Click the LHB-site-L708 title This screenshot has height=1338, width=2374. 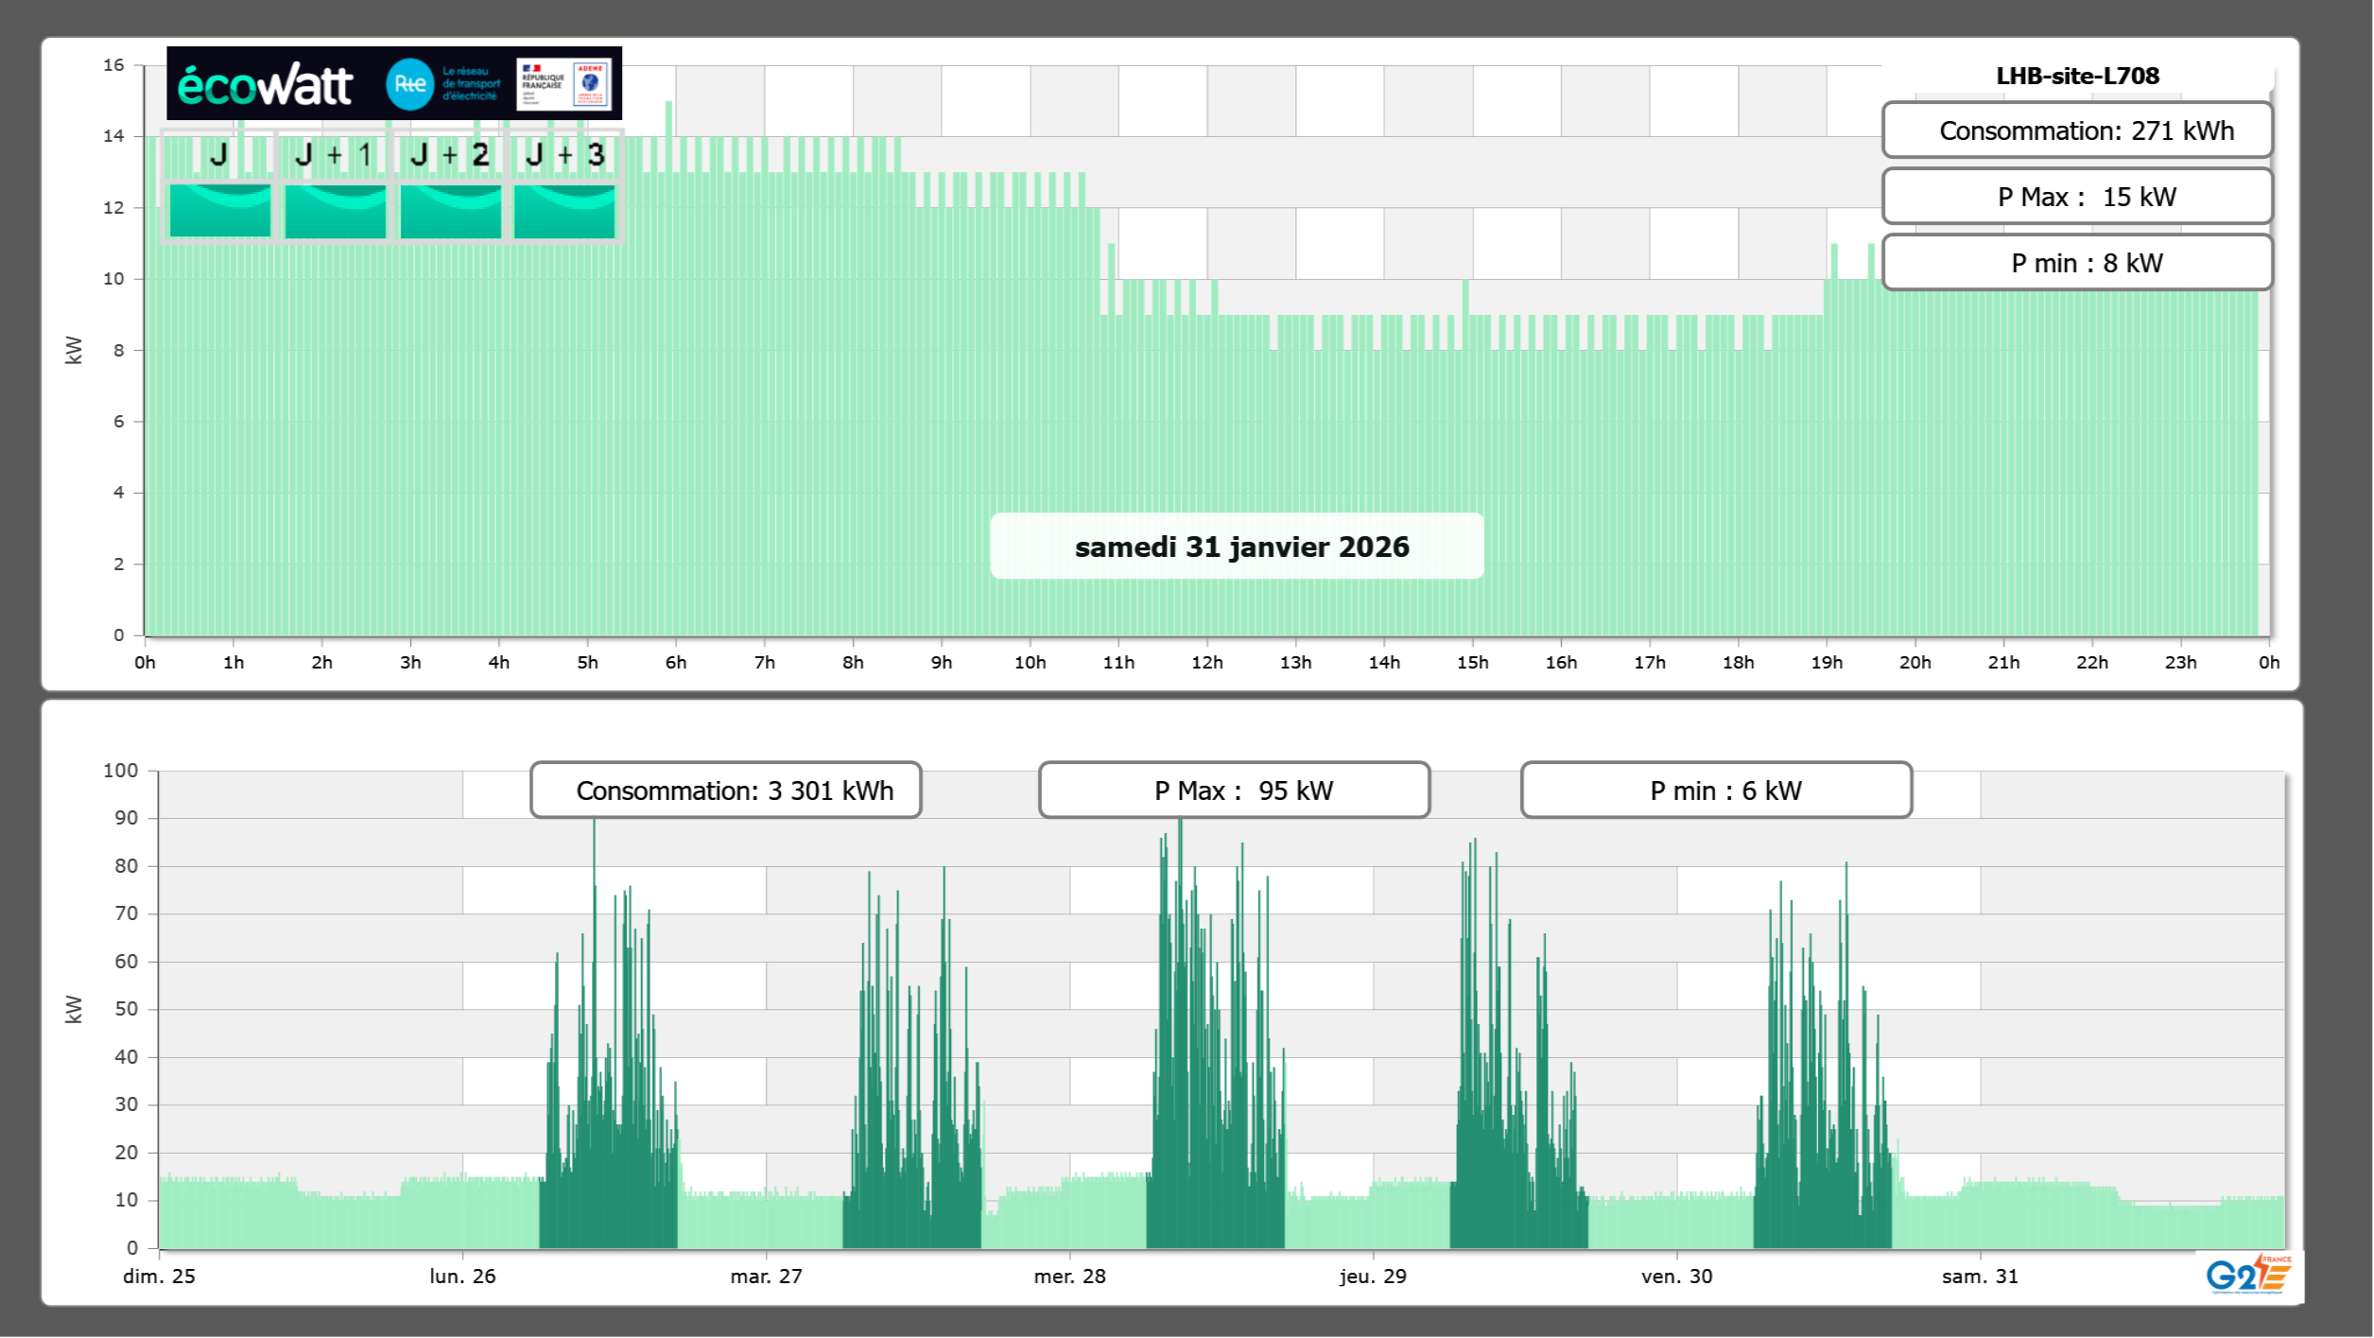click(2077, 76)
